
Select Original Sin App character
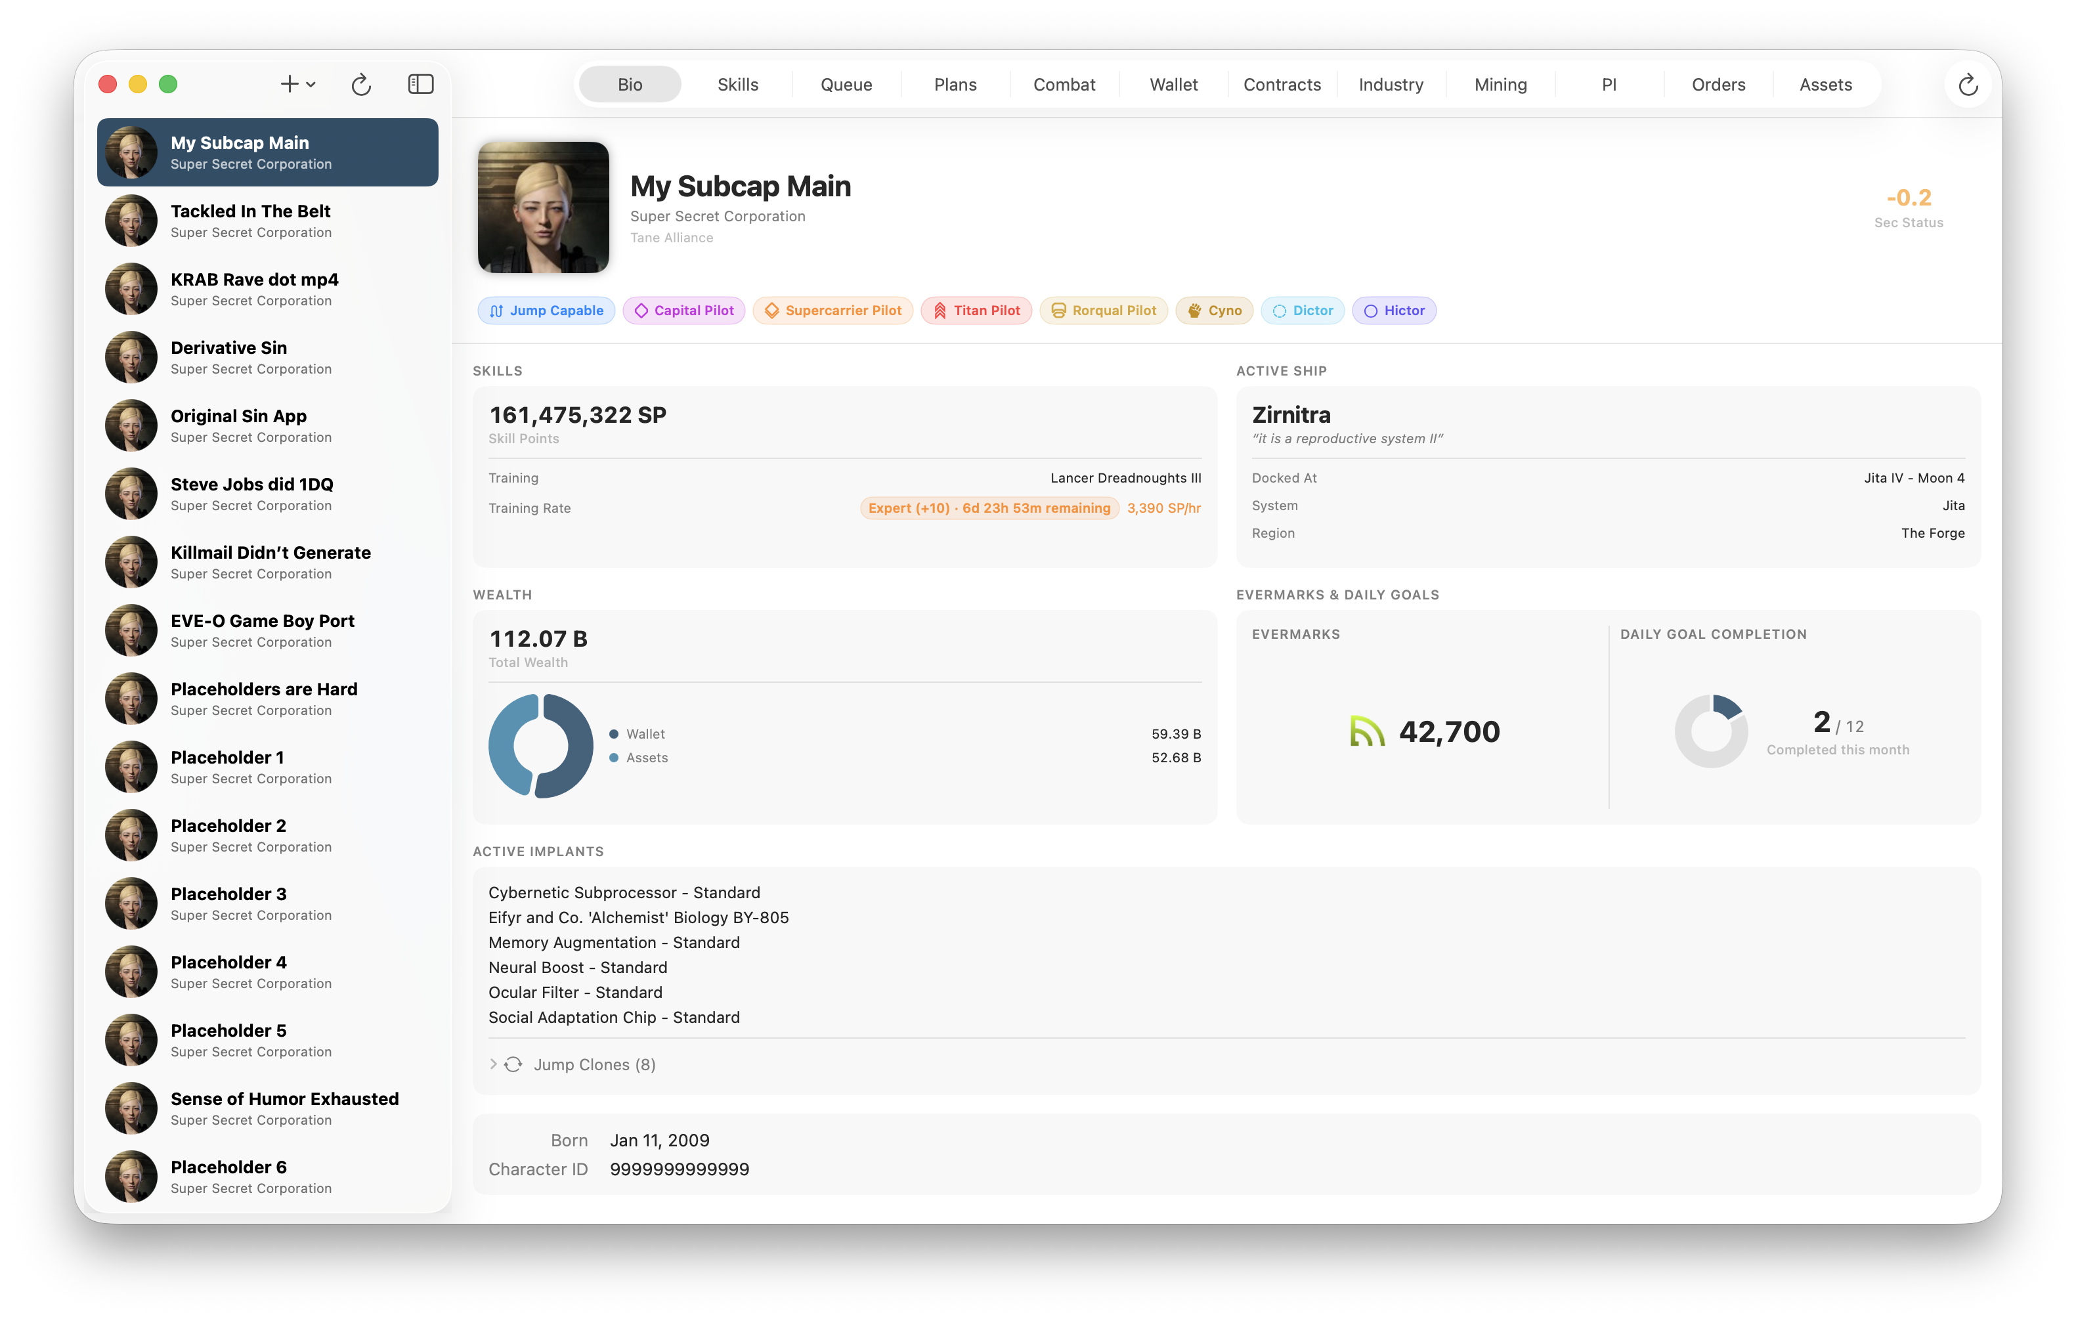pyautogui.click(x=267, y=425)
